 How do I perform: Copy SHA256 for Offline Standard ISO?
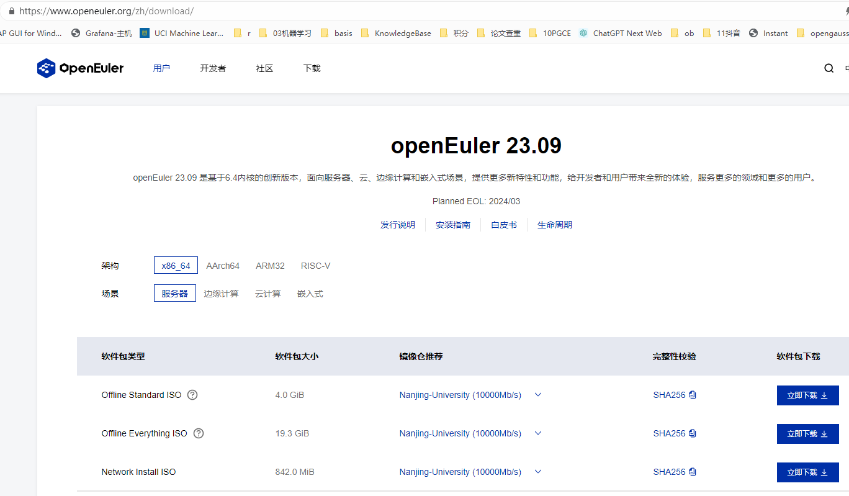693,395
